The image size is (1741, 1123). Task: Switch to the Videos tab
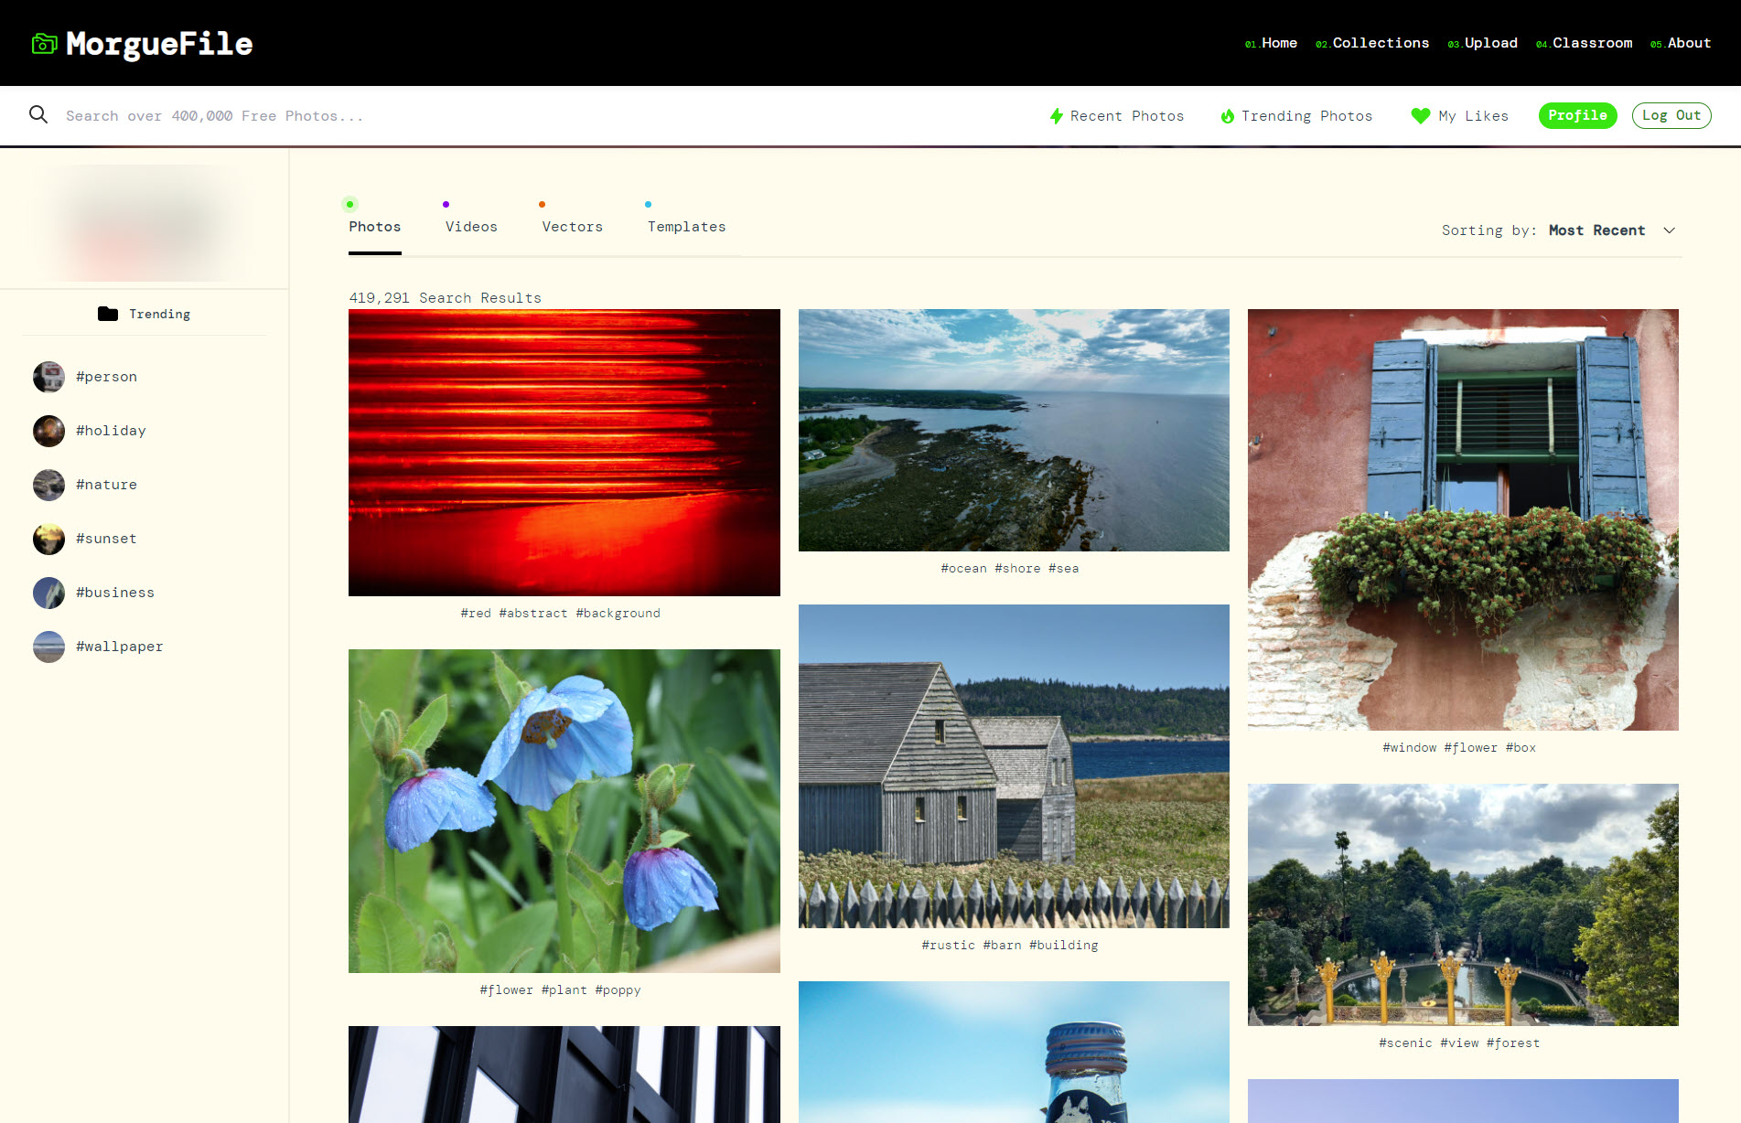471,227
